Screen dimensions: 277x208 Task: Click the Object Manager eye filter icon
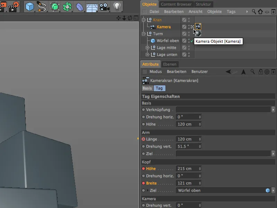[267, 12]
